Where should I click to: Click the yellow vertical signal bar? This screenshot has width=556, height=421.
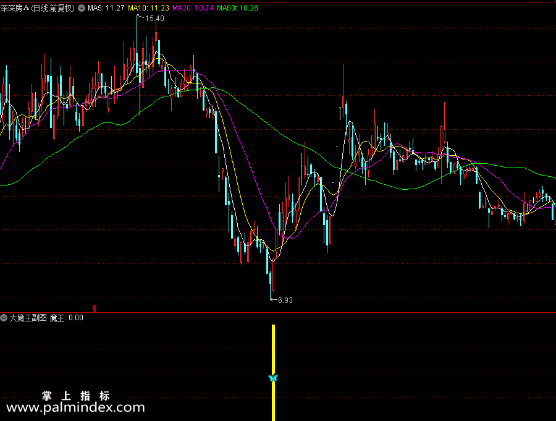pyautogui.click(x=274, y=372)
